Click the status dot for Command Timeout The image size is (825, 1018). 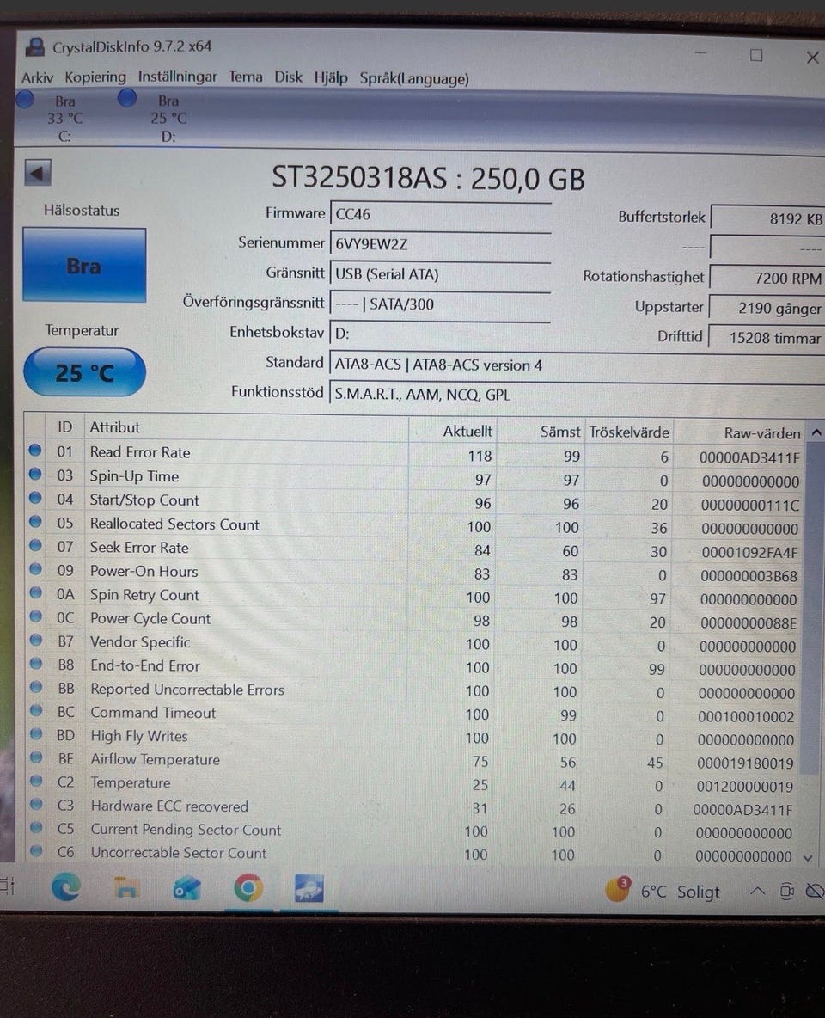[x=36, y=710]
